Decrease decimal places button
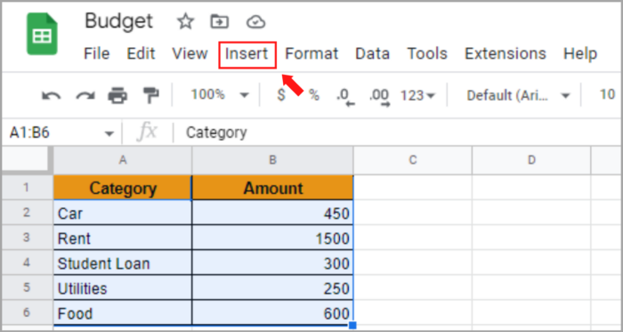Image resolution: width=623 pixels, height=332 pixels. [345, 97]
